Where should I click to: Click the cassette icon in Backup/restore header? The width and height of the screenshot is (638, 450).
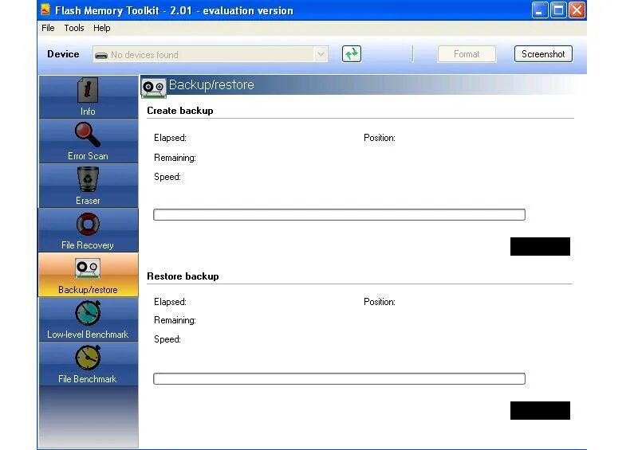point(153,88)
